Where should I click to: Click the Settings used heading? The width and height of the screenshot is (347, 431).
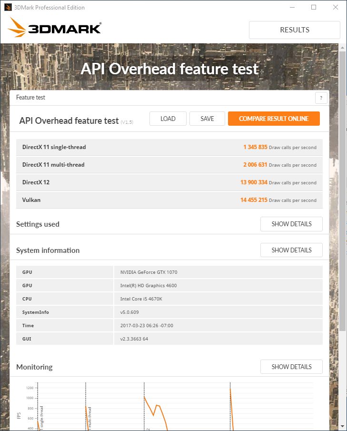tap(38, 224)
